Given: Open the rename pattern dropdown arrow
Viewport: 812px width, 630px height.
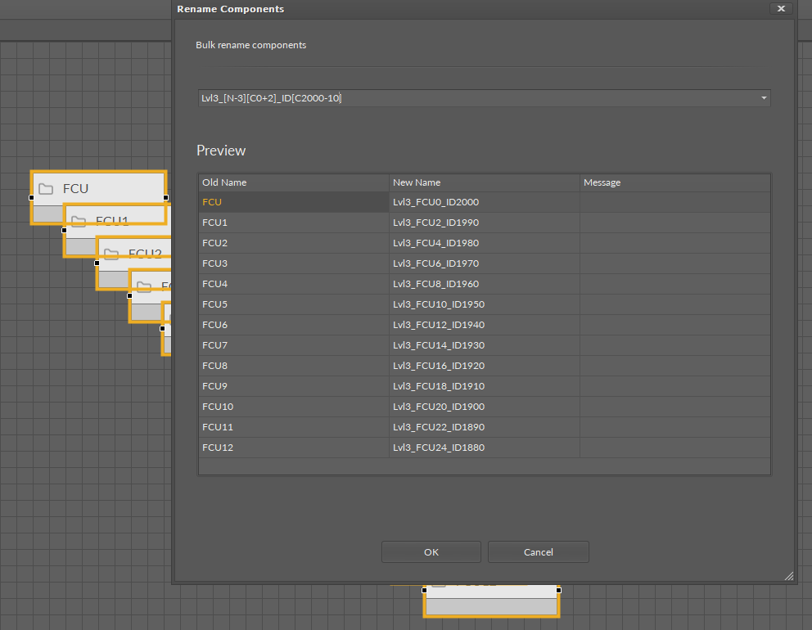Looking at the screenshot, I should (x=764, y=98).
